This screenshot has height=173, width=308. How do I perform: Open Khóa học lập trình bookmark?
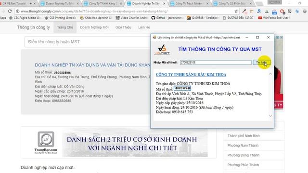96,18
